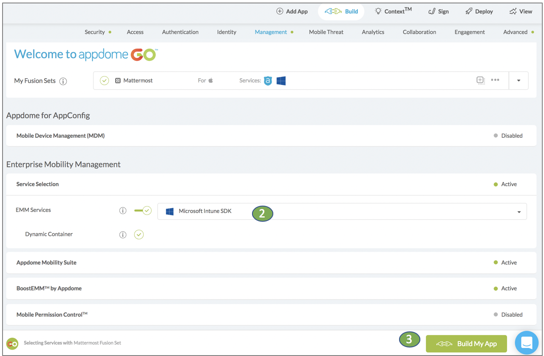
Task: Click the My Fusion Sets info tooltip
Action: (63, 81)
